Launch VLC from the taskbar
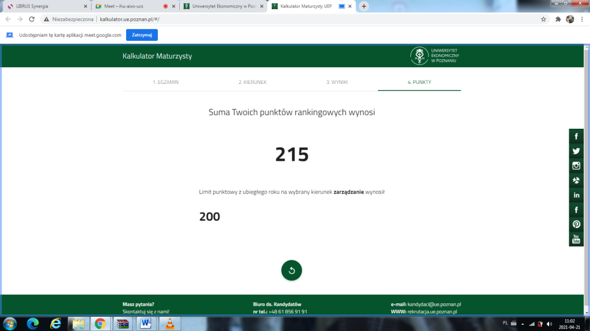 (169, 324)
